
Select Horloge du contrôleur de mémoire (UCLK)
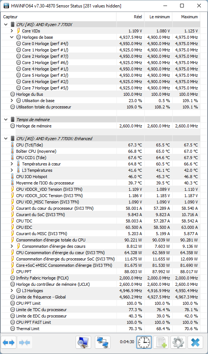pyautogui.click(x=101, y=284)
